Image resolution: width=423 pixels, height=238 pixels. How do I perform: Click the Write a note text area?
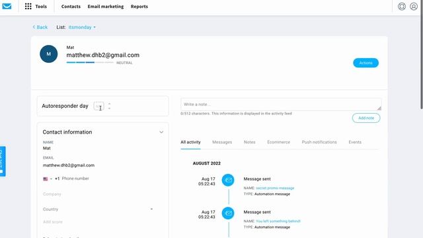coord(281,104)
